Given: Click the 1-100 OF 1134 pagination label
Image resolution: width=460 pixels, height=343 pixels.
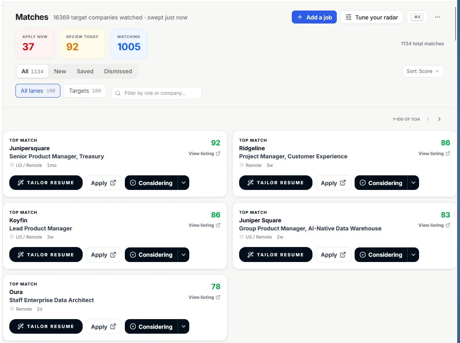Looking at the screenshot, I should coord(406,119).
